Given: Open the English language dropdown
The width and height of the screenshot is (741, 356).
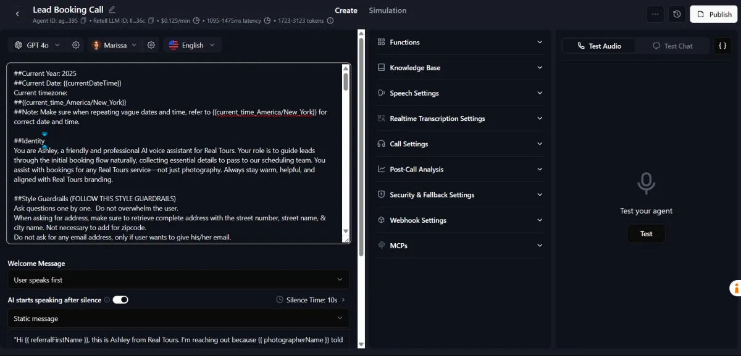Looking at the screenshot, I should click(x=192, y=45).
